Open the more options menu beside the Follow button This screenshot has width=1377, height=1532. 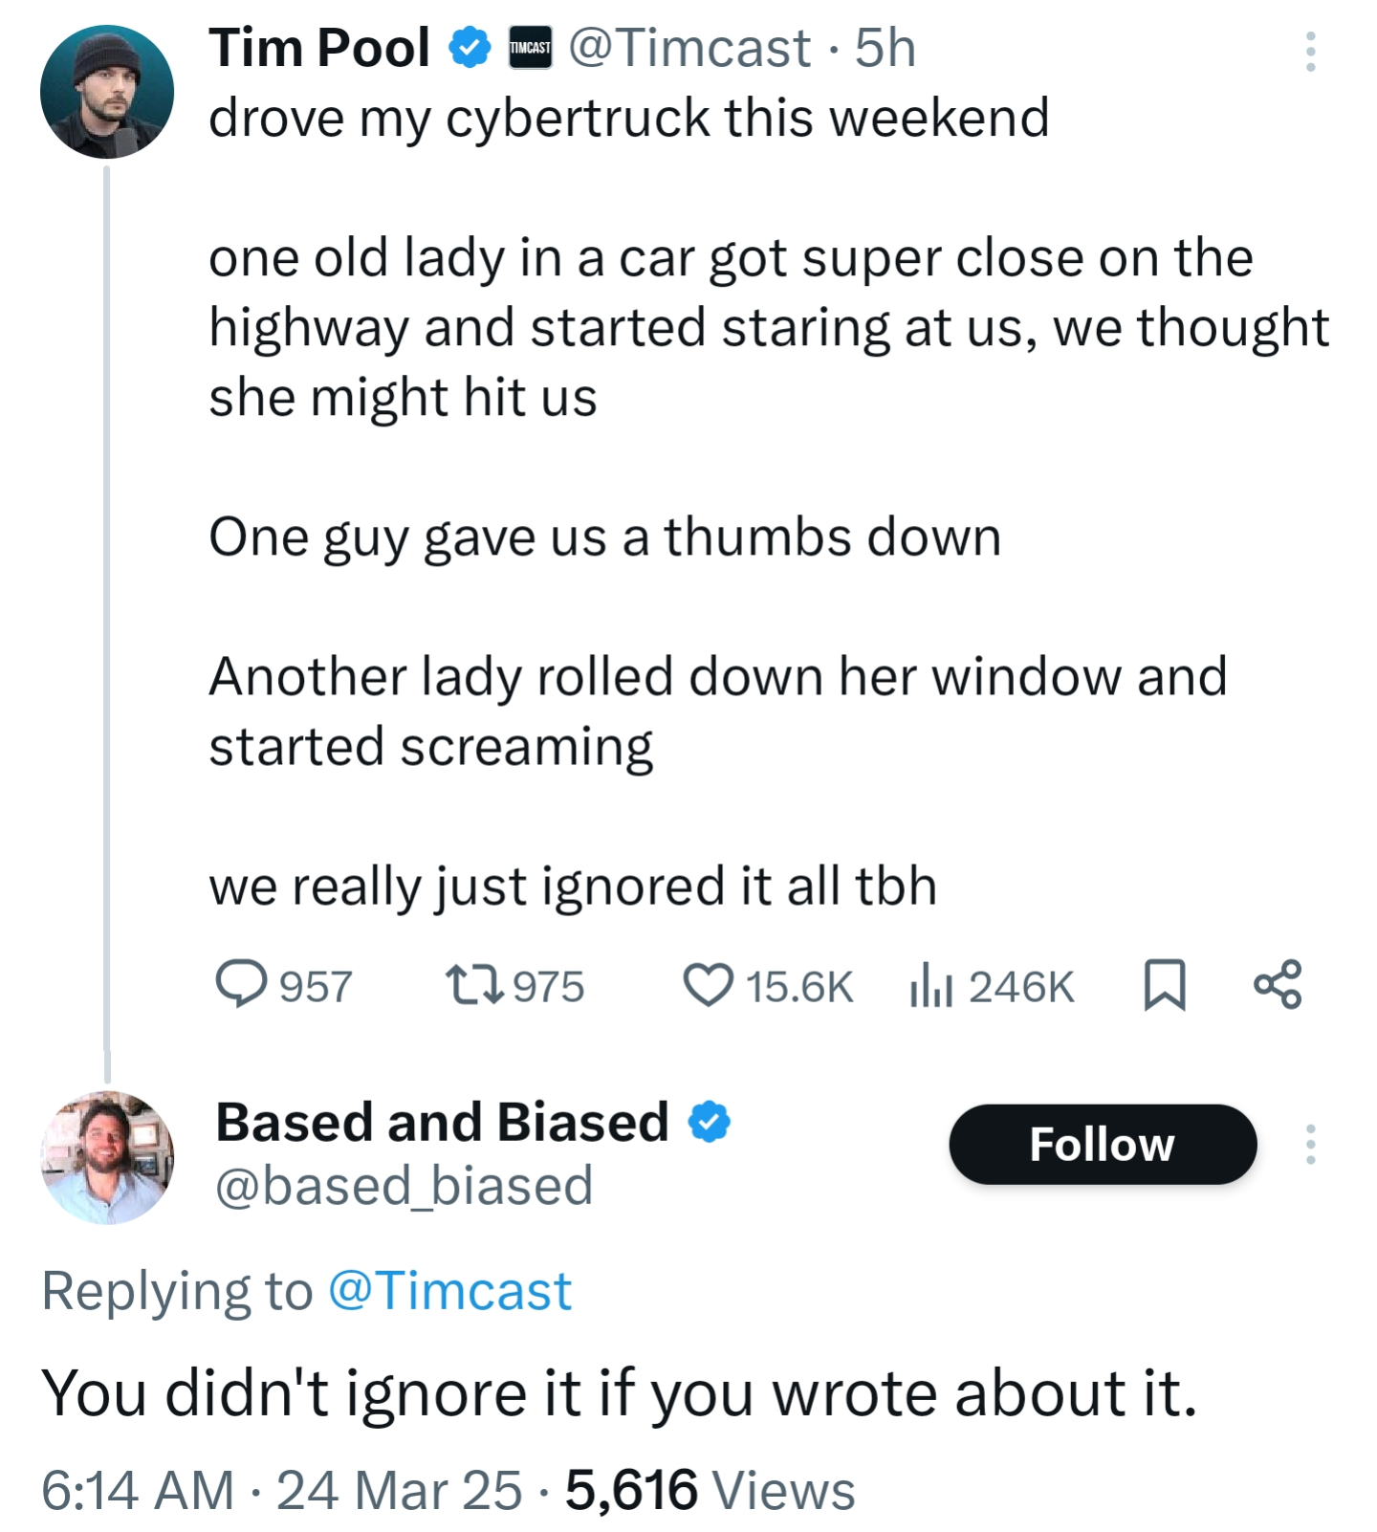[1310, 1144]
